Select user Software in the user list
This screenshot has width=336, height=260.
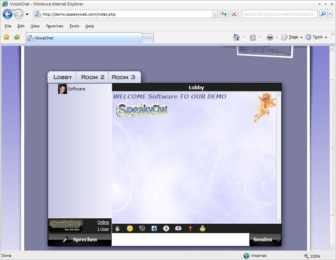(x=76, y=89)
